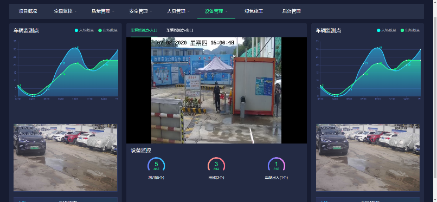Toggle 入场数量 legend in right chart panel
Screen dimensions: 437x202
point(387,30)
